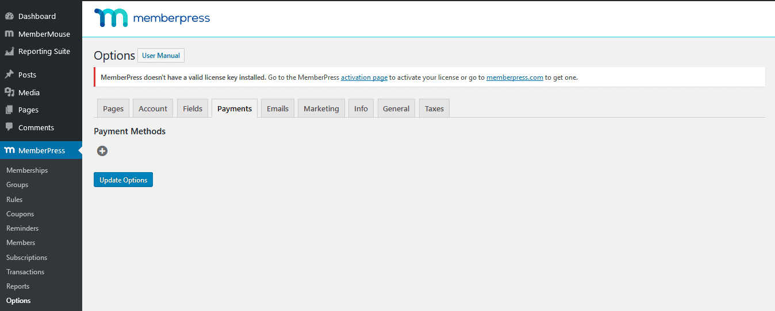Open Coupons from the sidebar submenu
This screenshot has height=311, width=775.
pyautogui.click(x=20, y=214)
